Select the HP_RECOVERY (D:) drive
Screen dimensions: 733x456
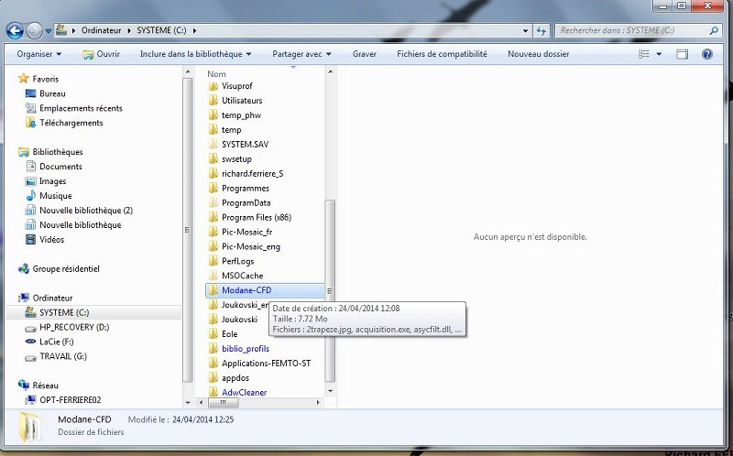tap(74, 327)
